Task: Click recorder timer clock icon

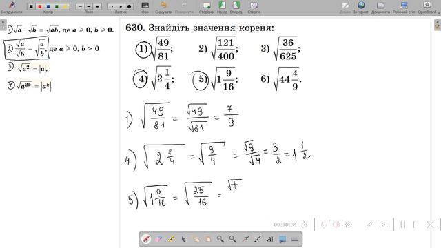Action: coord(305,225)
